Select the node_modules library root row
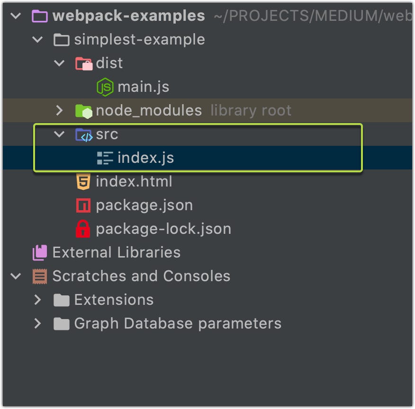The image size is (415, 409). (148, 110)
